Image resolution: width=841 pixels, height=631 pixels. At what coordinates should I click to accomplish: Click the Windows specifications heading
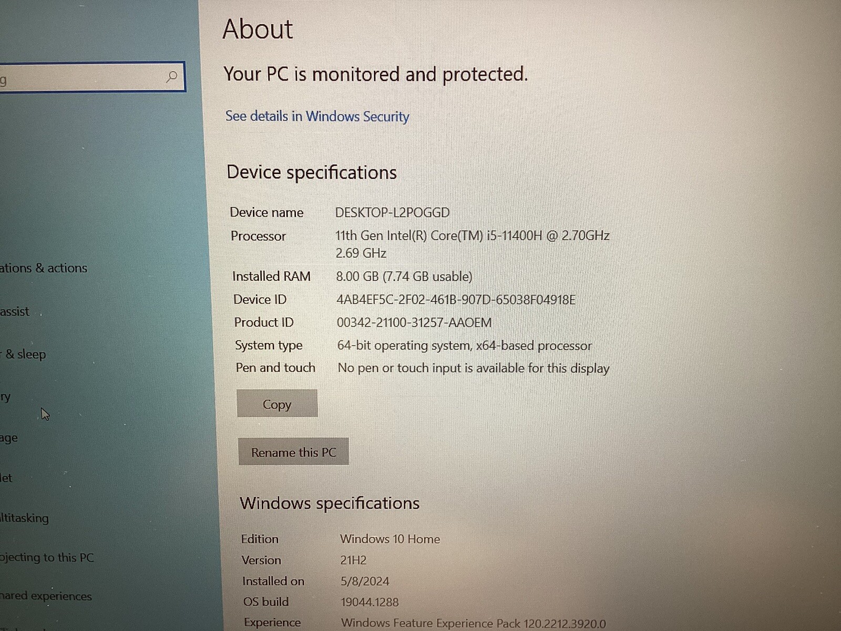click(x=330, y=503)
